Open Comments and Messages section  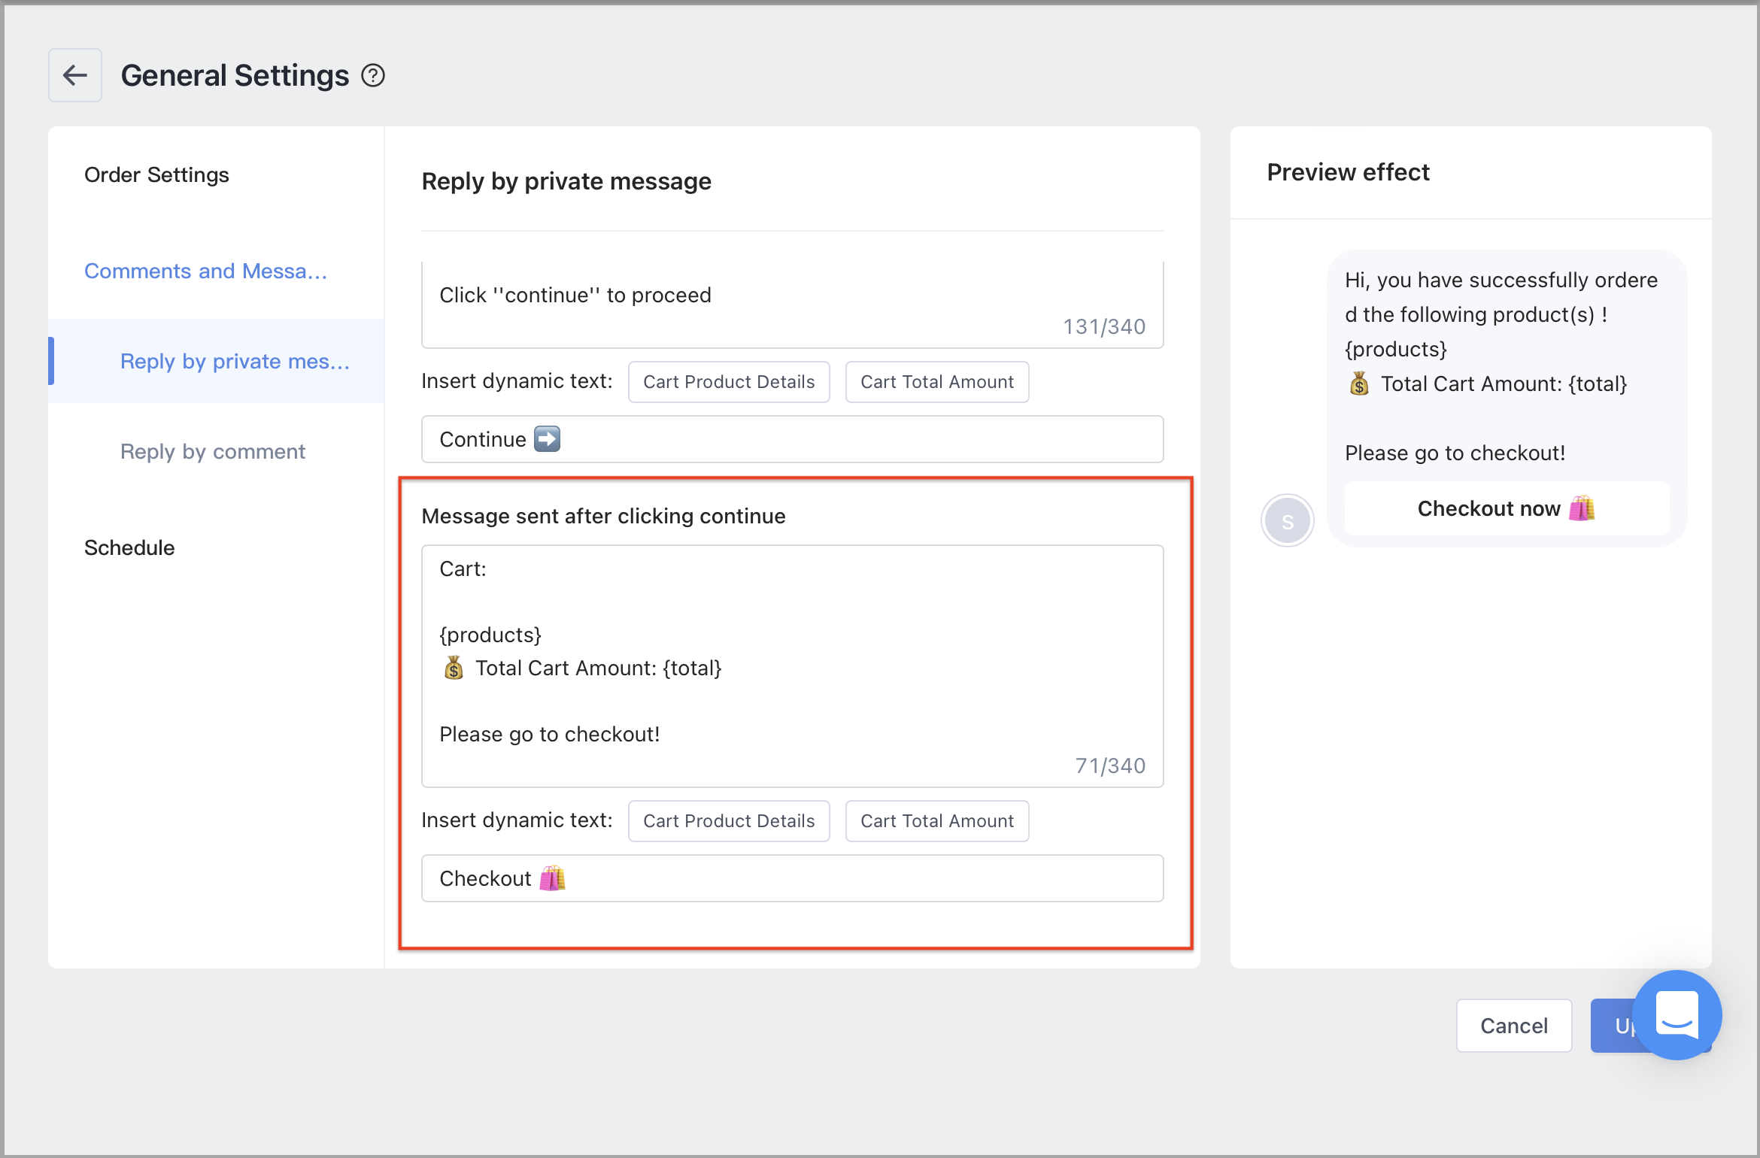(206, 271)
